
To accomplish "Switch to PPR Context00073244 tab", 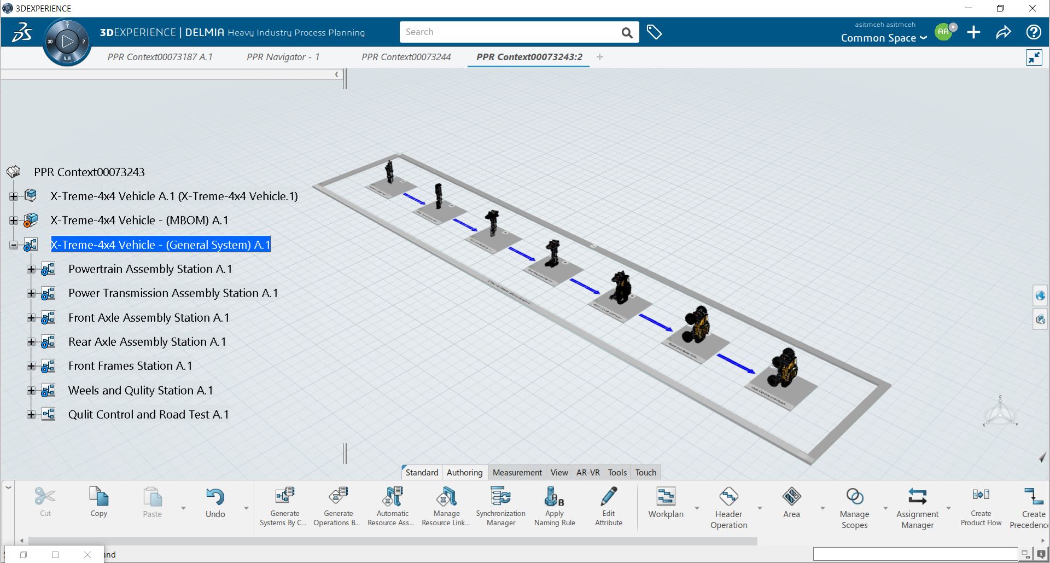I will [x=406, y=57].
